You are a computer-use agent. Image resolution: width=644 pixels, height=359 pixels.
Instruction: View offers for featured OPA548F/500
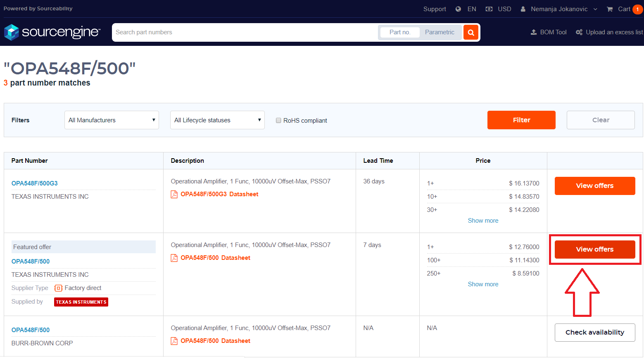[595, 250]
